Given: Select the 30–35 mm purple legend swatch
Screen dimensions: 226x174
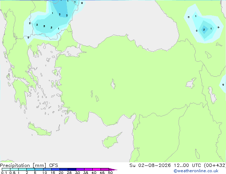Looking at the screenshot, I should point(80,169).
